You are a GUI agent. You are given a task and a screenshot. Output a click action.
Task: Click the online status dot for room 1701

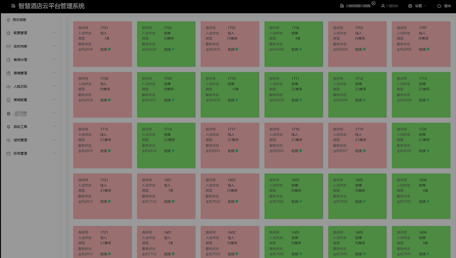click(109, 49)
